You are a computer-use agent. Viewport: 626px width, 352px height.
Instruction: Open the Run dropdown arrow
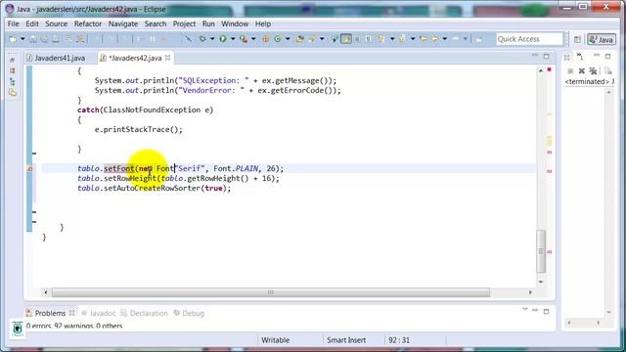[x=233, y=39]
